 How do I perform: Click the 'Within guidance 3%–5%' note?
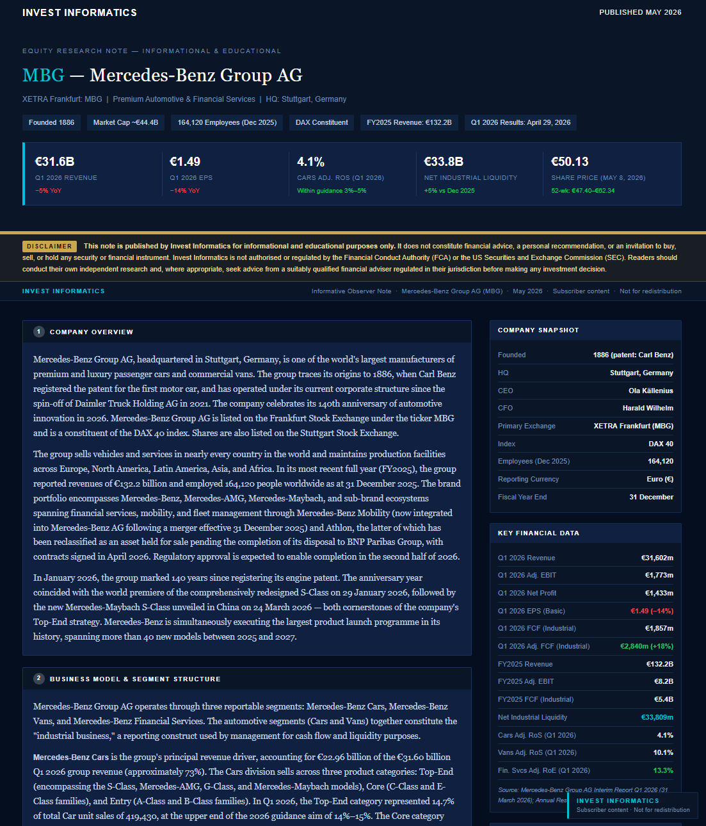coord(332,191)
